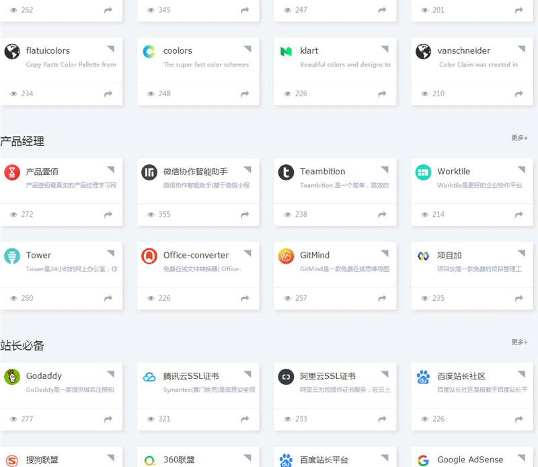Click the 产品经理 section heading

[22, 141]
